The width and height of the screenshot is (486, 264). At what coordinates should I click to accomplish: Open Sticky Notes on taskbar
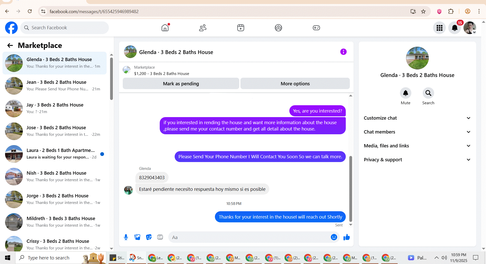[x=117, y=258]
